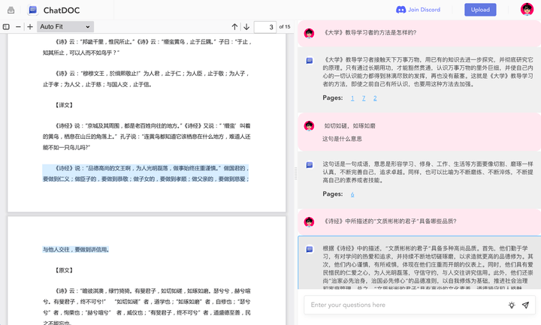Go to the next PDF page
Screen dimensions: 541x325
(x=246, y=26)
